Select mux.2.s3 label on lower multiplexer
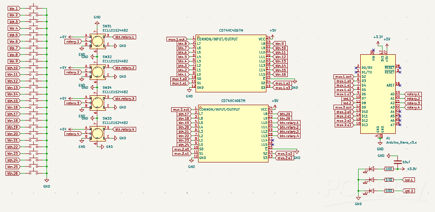This screenshot has width=435, height=212. point(285,158)
